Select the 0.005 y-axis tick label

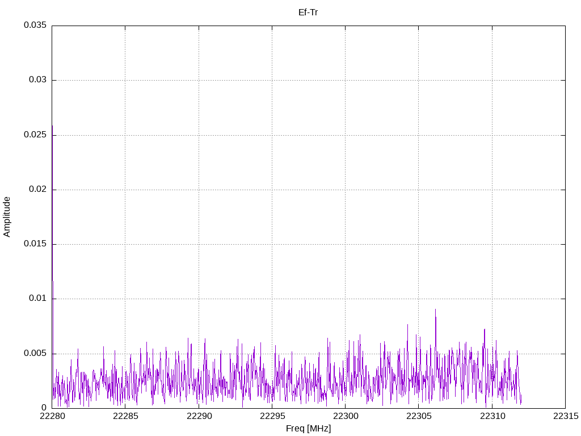(x=35, y=353)
